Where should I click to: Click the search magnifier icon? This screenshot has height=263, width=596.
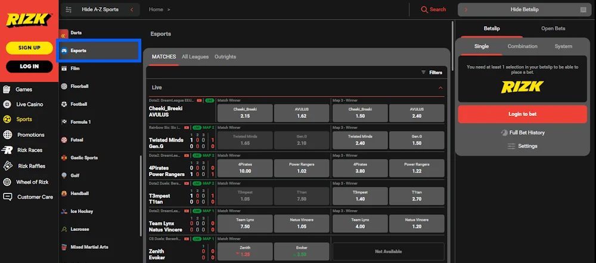pyautogui.click(x=424, y=10)
